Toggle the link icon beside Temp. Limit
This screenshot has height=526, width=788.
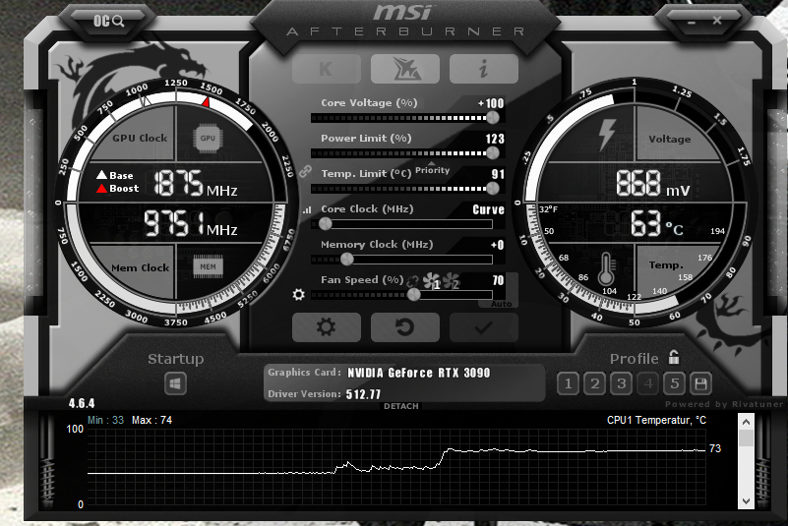coord(306,171)
